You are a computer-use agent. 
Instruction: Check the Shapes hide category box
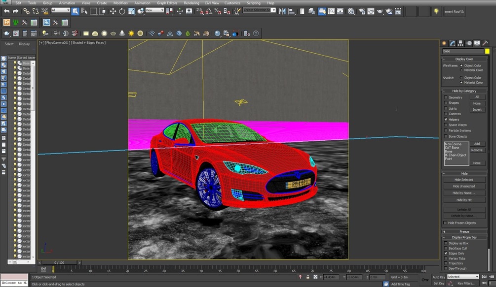click(446, 103)
